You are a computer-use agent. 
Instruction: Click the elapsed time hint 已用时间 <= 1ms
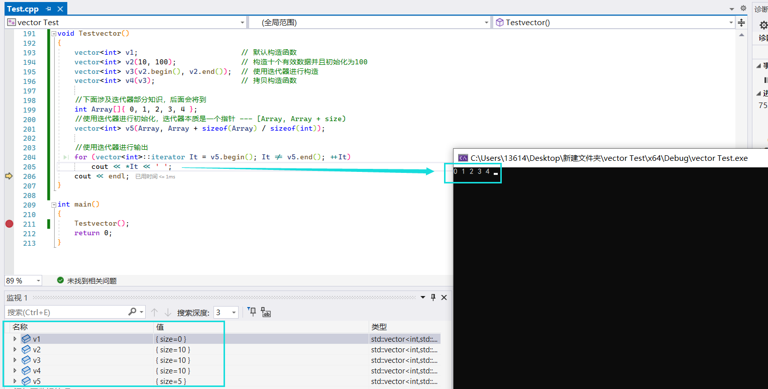[155, 176]
